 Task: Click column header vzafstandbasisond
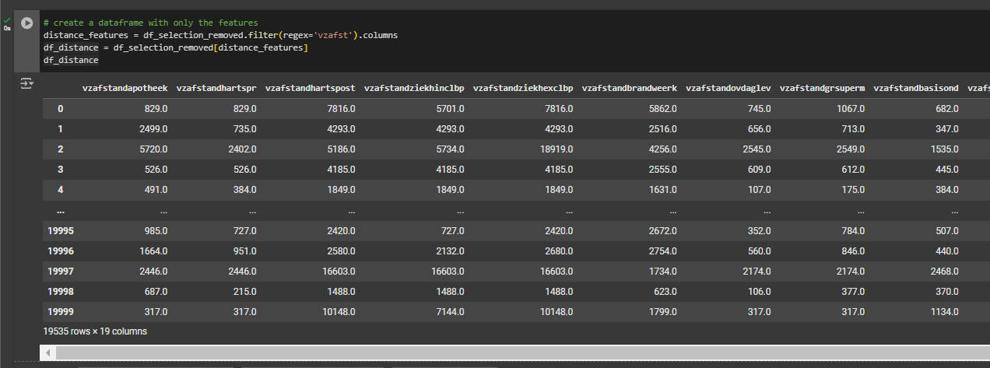click(916, 88)
